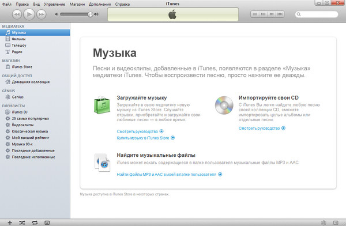Open Последние исполненные playlist

pyautogui.click(x=35, y=157)
